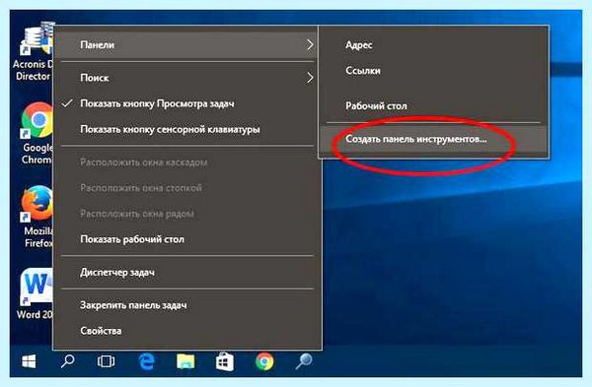
Task: Click the Поиск menu label
Action: (x=95, y=78)
